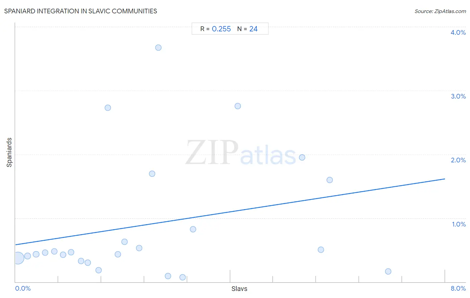Click the 2.0% y-axis tick label
Image resolution: width=470 pixels, height=298 pixels.
pos(458,160)
